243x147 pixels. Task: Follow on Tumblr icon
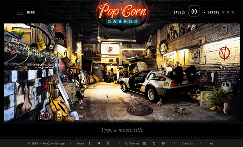point(154,143)
